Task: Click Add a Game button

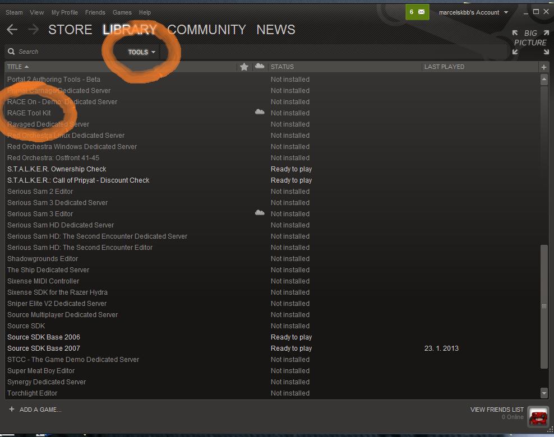Action: pyautogui.click(x=35, y=410)
